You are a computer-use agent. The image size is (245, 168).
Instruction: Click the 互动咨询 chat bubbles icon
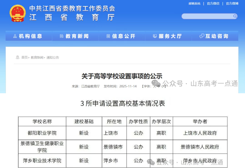click(202, 36)
